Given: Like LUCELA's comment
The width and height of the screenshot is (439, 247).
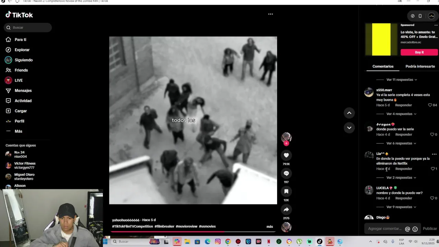Looking at the screenshot, I should (x=432, y=198).
